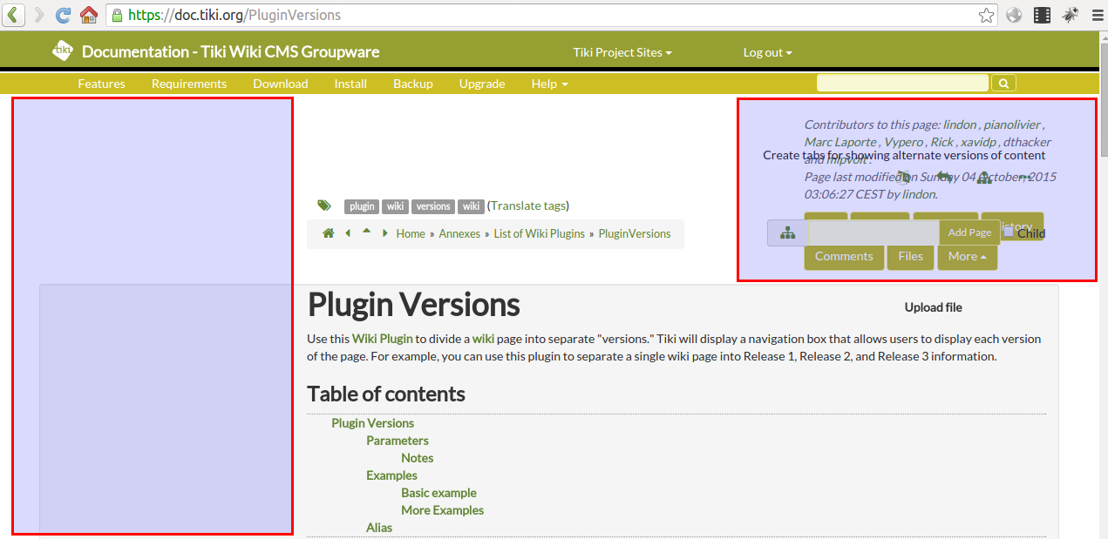
Task: Click the search magnifier button in yellow bar
Action: click(1003, 84)
